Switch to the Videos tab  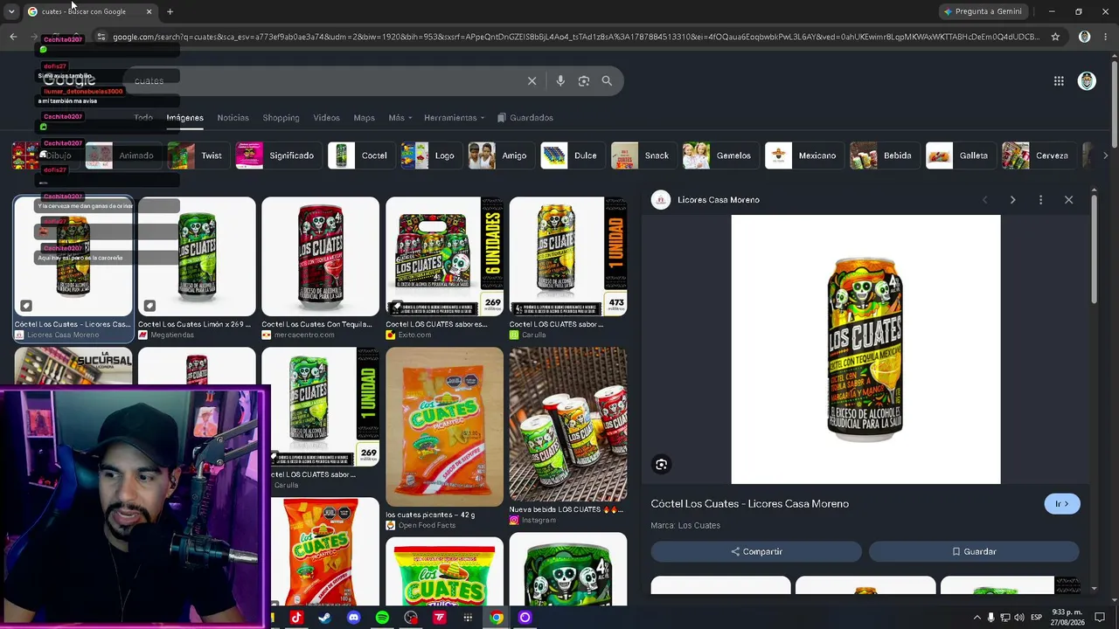(x=326, y=118)
